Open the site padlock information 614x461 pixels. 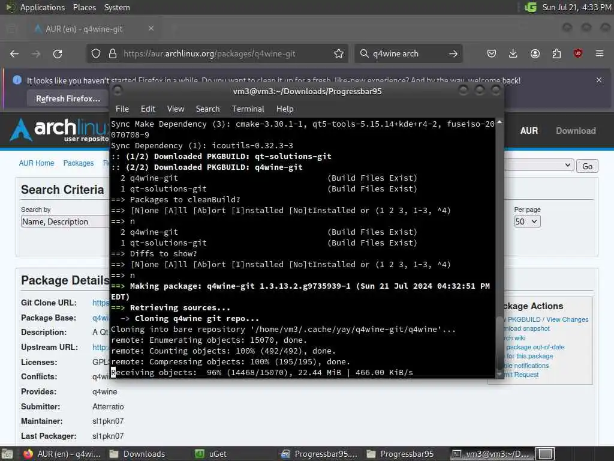113,53
